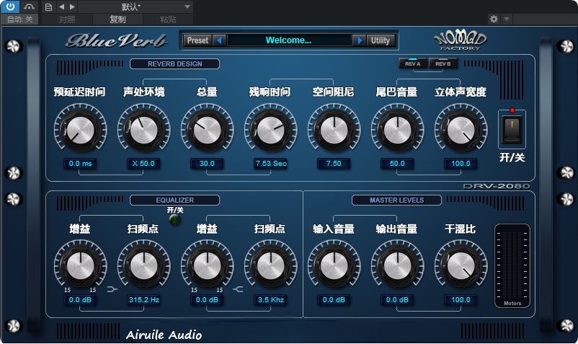Viewport: 578px width, 344px height.
Task: Expand the arrow next to gear icon
Action: (507, 19)
